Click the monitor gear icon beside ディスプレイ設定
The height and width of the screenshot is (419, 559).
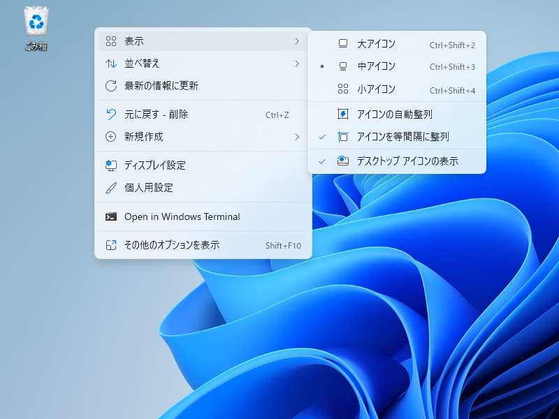tap(111, 166)
